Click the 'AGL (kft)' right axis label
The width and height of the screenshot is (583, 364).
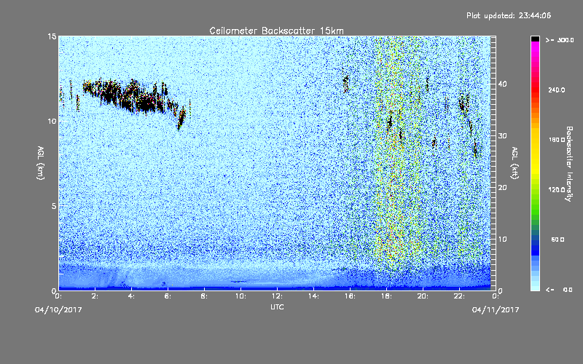(514, 162)
